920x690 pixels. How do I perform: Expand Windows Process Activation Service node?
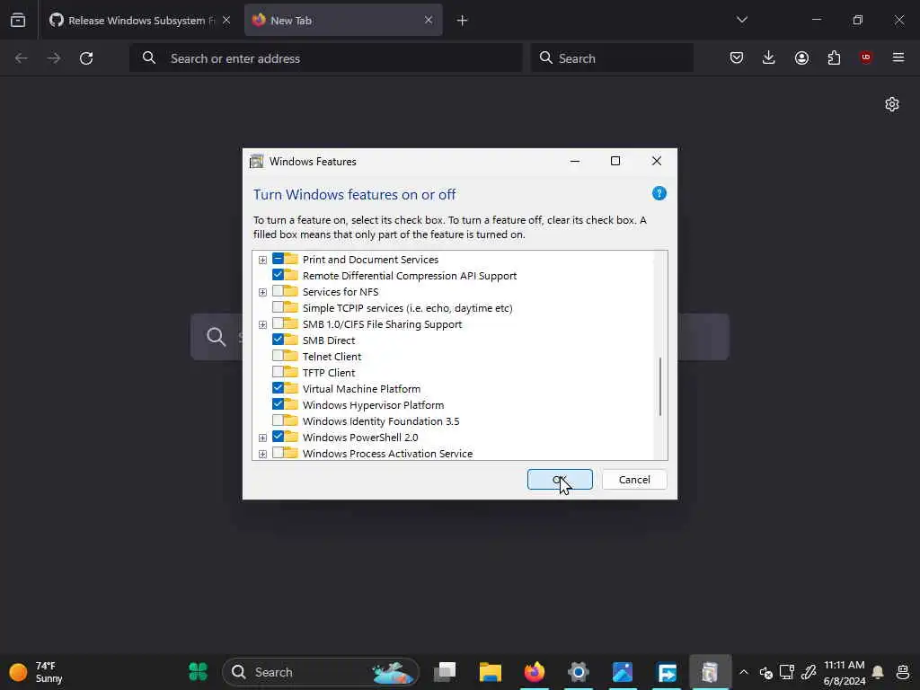pyautogui.click(x=263, y=454)
